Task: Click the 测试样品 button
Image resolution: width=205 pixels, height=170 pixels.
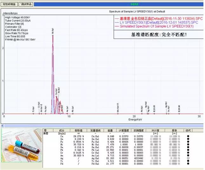Action: click(x=26, y=4)
